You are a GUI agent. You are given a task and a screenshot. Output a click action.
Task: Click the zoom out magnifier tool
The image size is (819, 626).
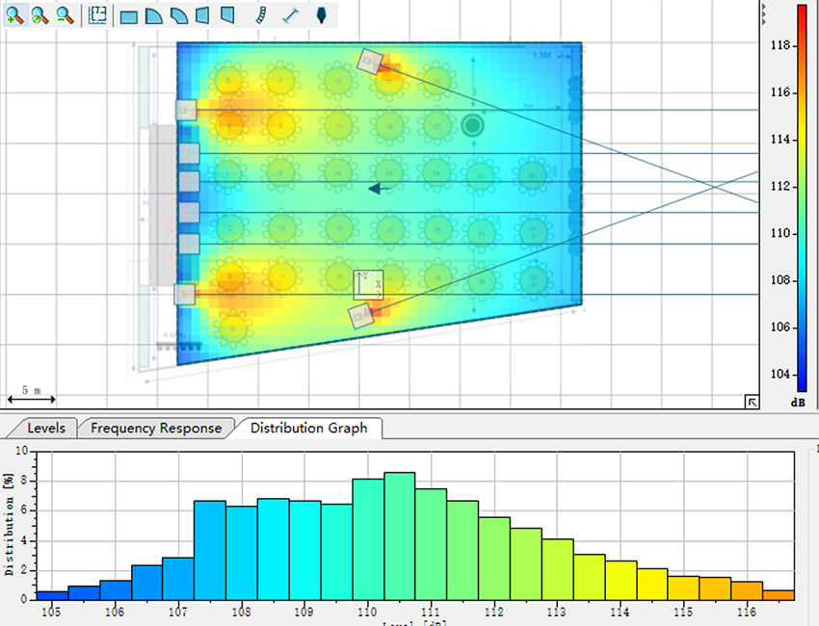[65, 15]
